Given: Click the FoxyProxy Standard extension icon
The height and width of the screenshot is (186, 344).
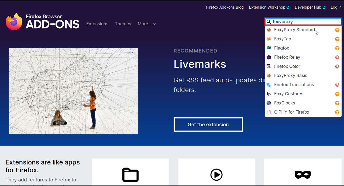Looking at the screenshot, I should pyautogui.click(x=269, y=30).
